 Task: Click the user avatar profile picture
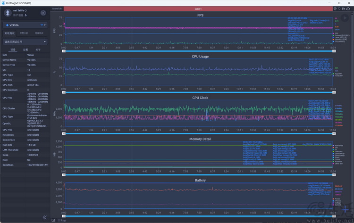tap(8, 13)
